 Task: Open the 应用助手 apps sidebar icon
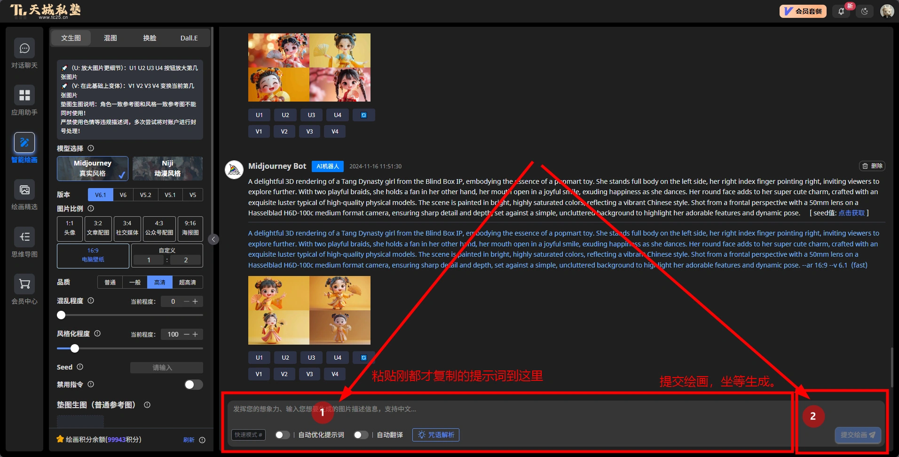tap(24, 95)
